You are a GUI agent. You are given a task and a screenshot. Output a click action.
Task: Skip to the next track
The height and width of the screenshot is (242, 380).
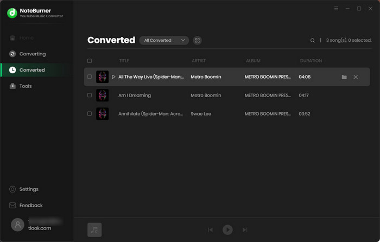pos(245,230)
